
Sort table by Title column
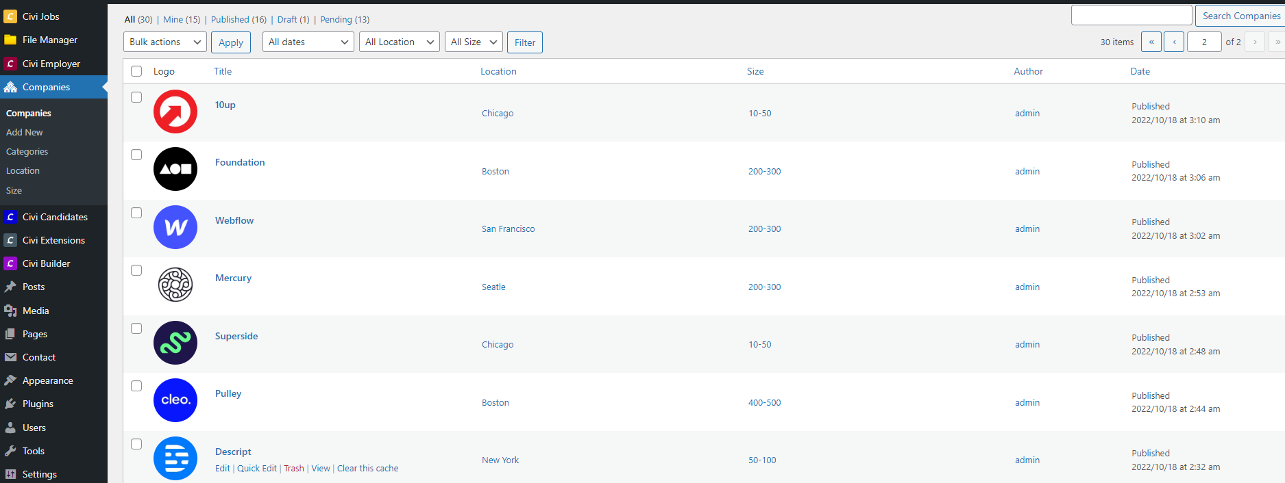[223, 71]
